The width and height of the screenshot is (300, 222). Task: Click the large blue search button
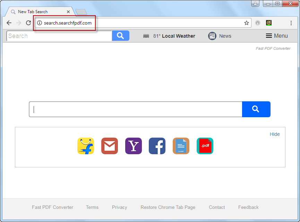(x=256, y=109)
